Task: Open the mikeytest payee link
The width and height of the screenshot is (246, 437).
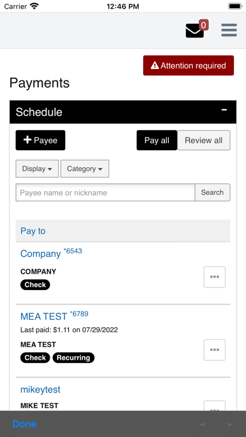Action: [x=40, y=390]
